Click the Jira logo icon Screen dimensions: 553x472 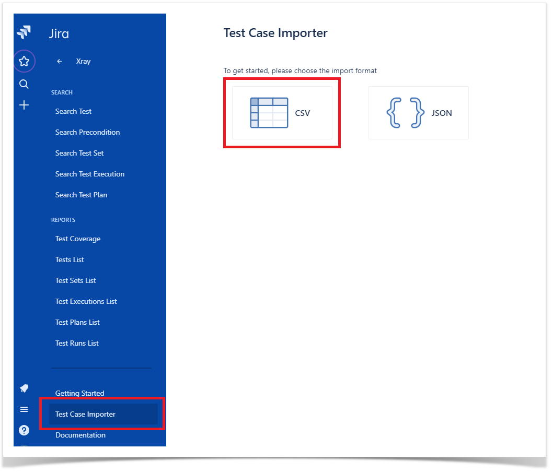coord(24,32)
